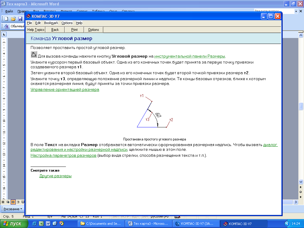The width and height of the screenshot is (304, 228).
Task: Click the system clock 14:24
Action: pyautogui.click(x=296, y=224)
